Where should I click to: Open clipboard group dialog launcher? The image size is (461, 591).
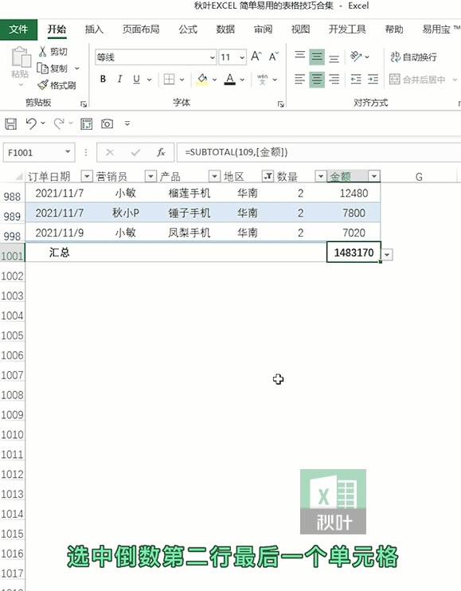click(x=84, y=104)
